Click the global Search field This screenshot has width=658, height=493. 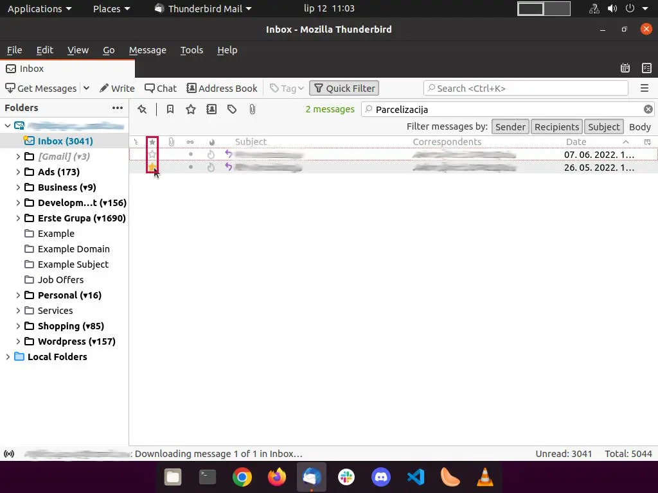tap(526, 89)
